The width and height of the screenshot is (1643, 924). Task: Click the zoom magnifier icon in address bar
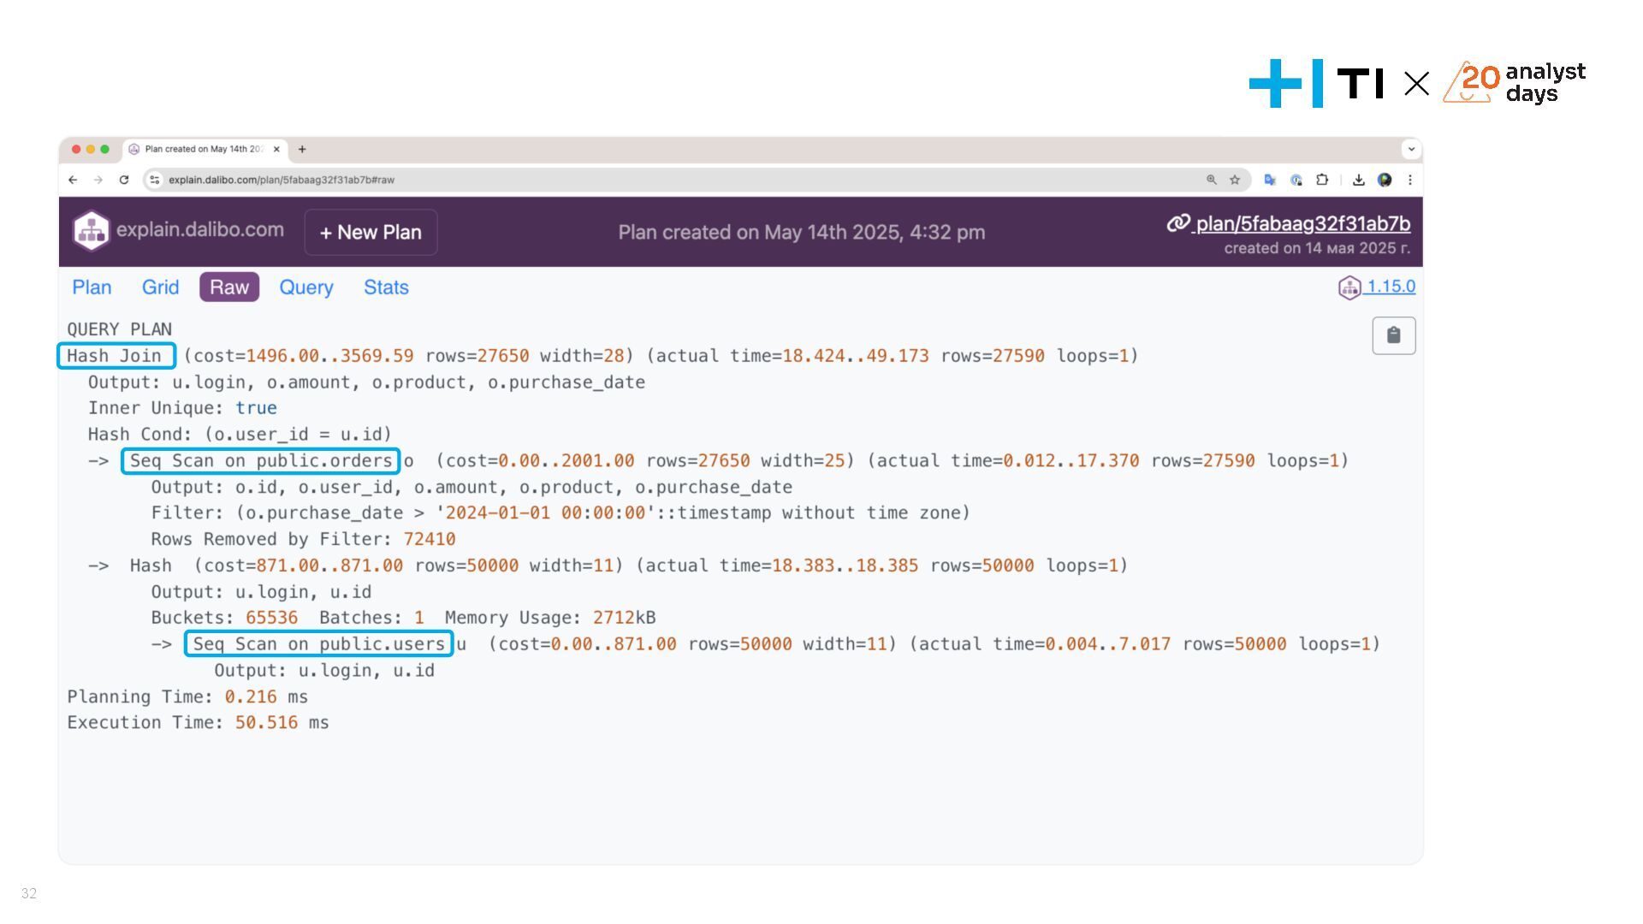click(1212, 180)
